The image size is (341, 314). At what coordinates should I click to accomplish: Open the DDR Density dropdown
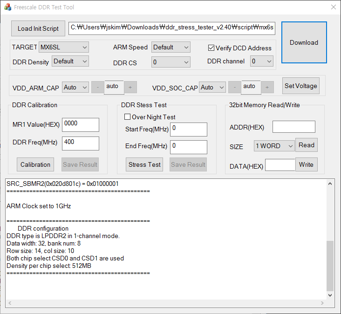(x=70, y=61)
